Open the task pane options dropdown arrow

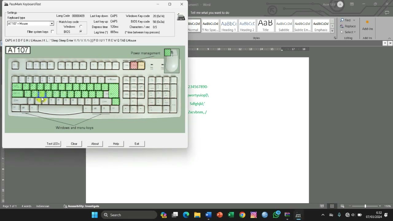click(x=385, y=43)
